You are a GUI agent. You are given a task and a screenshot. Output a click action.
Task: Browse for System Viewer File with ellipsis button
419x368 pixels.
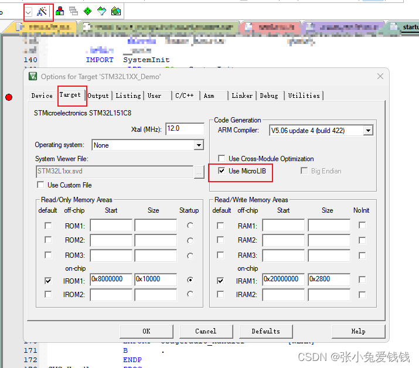pos(199,172)
